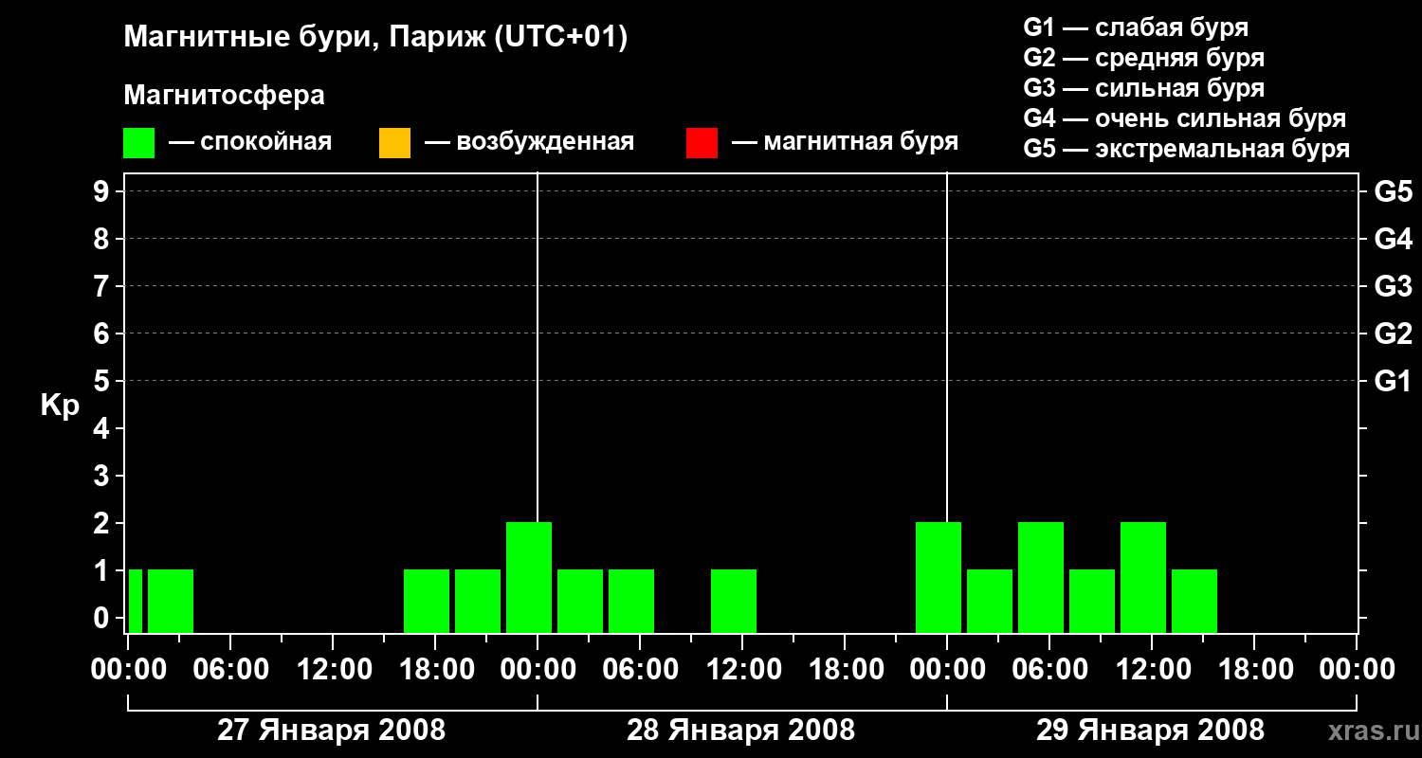Click the 18:00 time label of 29 January
Image resolution: width=1422 pixels, height=758 pixels.
pos(1254,670)
